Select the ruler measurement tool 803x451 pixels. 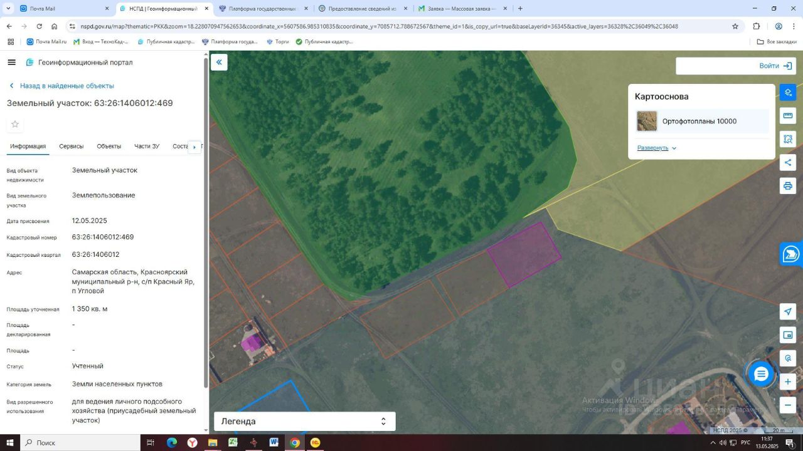(788, 116)
